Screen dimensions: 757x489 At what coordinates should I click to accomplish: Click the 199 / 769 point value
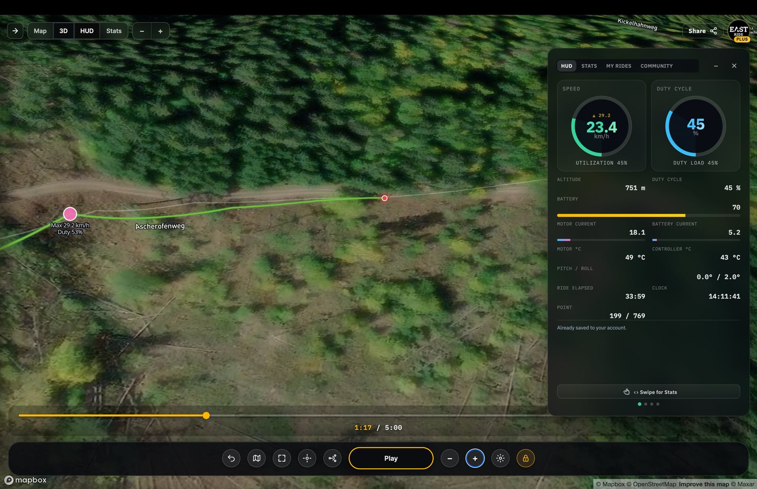coord(627,315)
